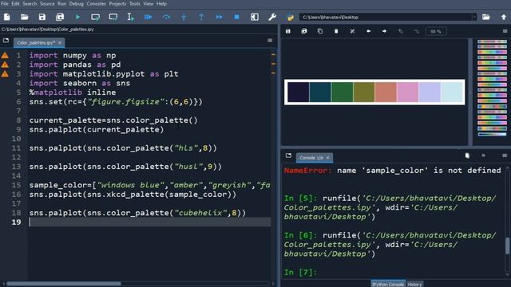Browse the console tabs list icon
The height and width of the screenshot is (287, 511).
288,155
